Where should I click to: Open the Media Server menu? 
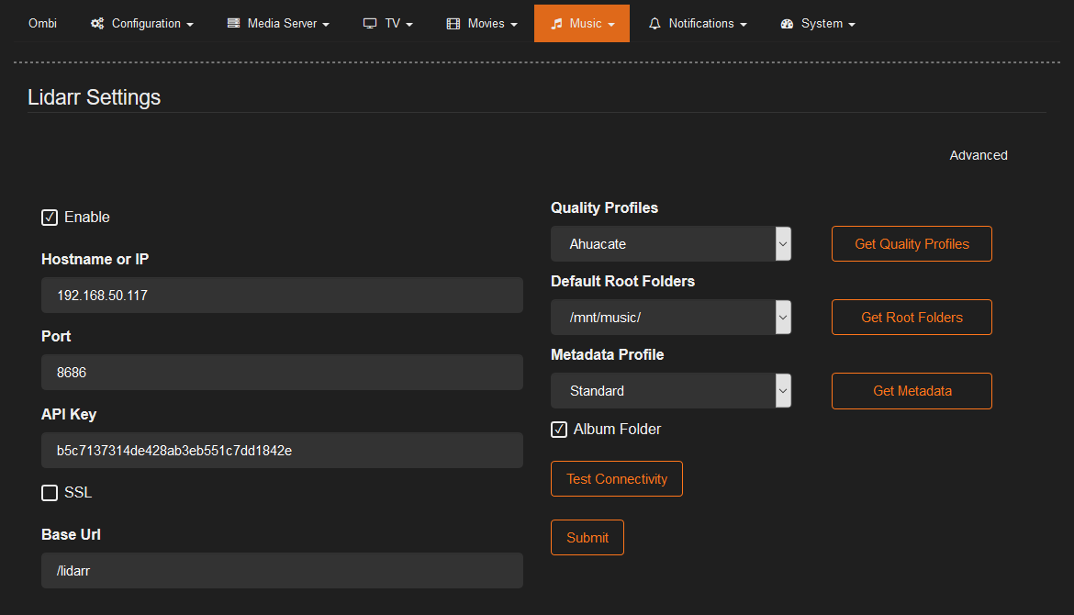278,23
